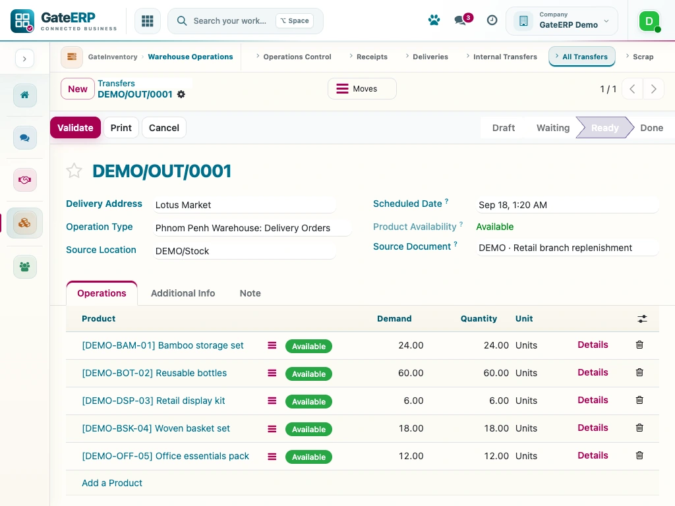Open forecast list icon for Retail display kit
Viewport: 675px width, 506px height.
[x=272, y=401]
